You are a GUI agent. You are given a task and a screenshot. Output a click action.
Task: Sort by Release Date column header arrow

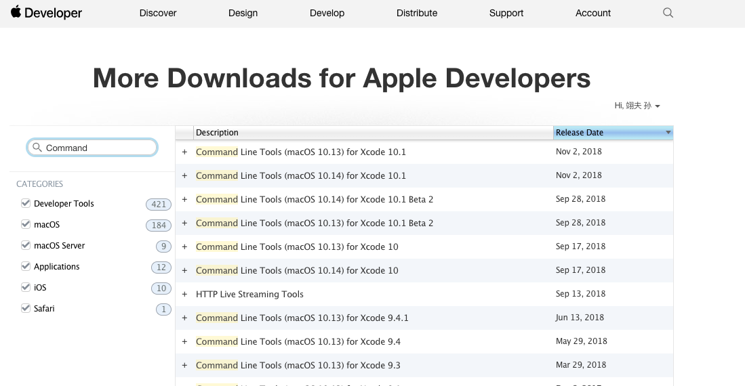[668, 133]
